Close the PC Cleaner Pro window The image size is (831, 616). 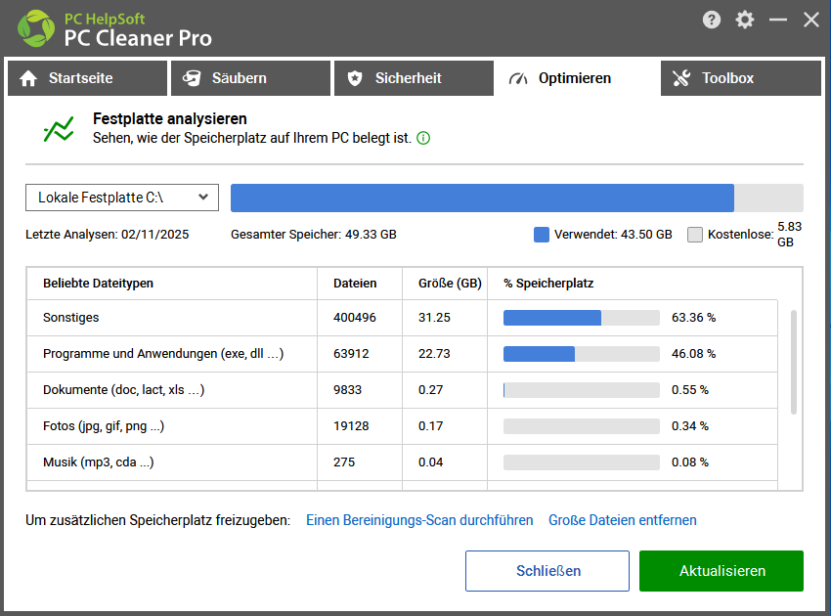(810, 21)
